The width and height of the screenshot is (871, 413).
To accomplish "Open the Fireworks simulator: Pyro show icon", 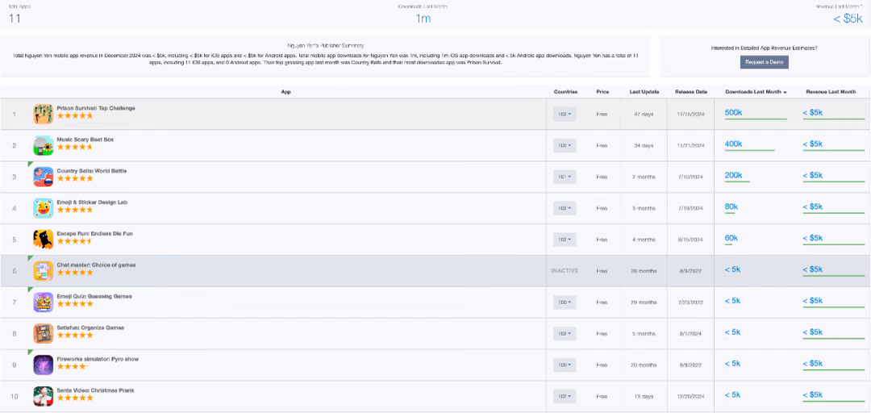I will [44, 365].
